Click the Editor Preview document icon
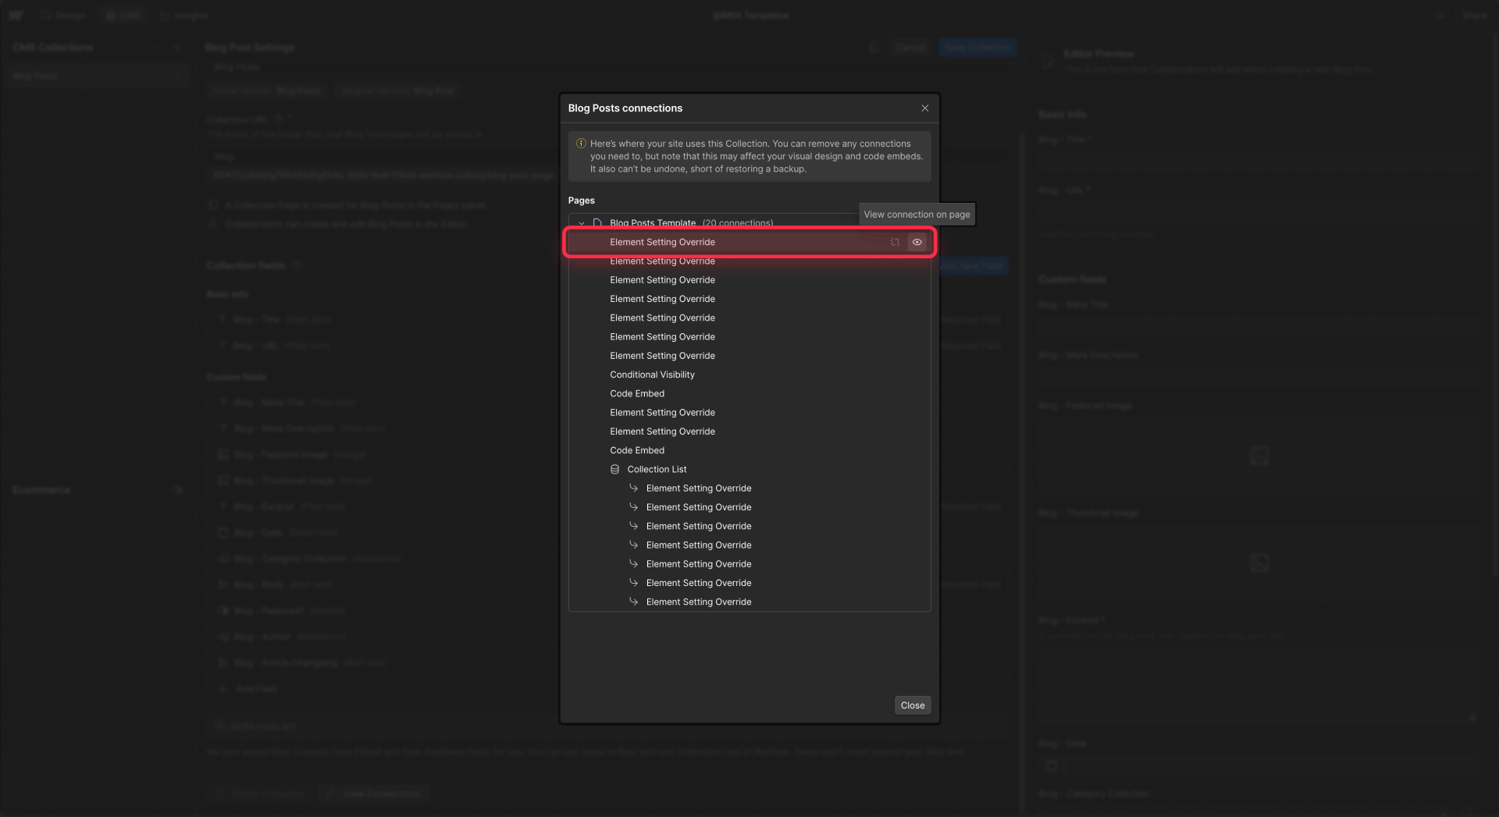This screenshot has height=817, width=1499. 1049,62
